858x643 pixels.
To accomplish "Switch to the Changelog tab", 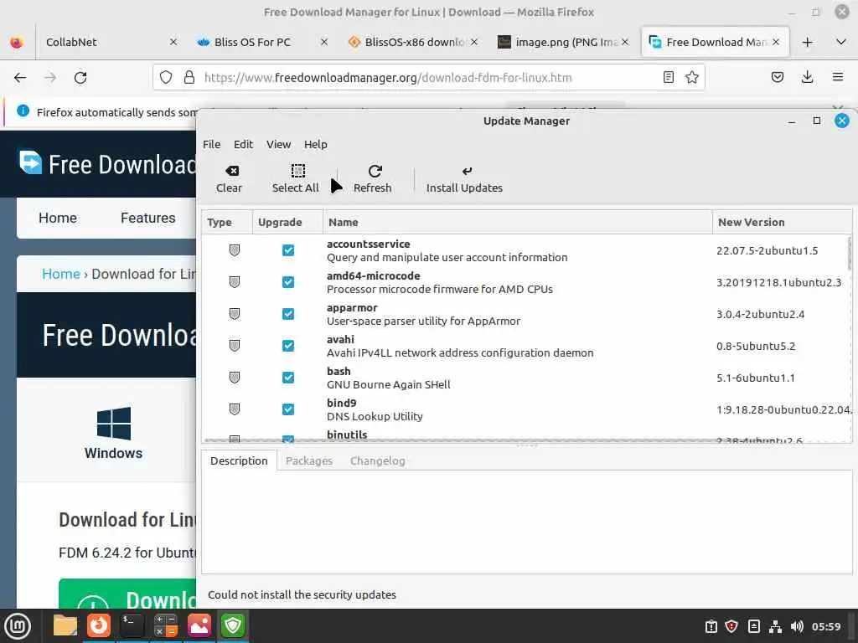I will click(x=378, y=461).
